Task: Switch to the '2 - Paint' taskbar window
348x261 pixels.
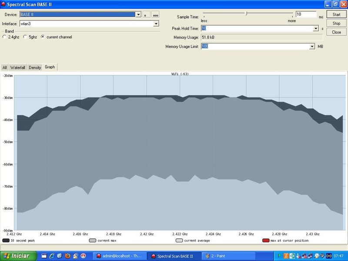Action: [229, 256]
